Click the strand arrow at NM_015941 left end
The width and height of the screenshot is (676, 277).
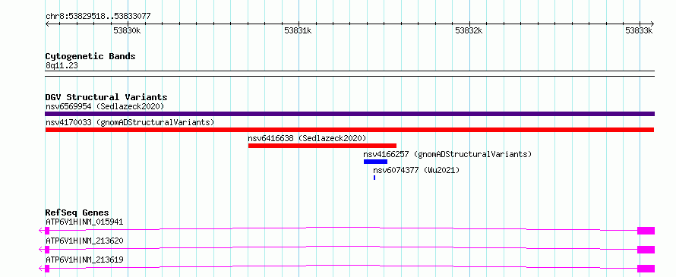[41, 231]
